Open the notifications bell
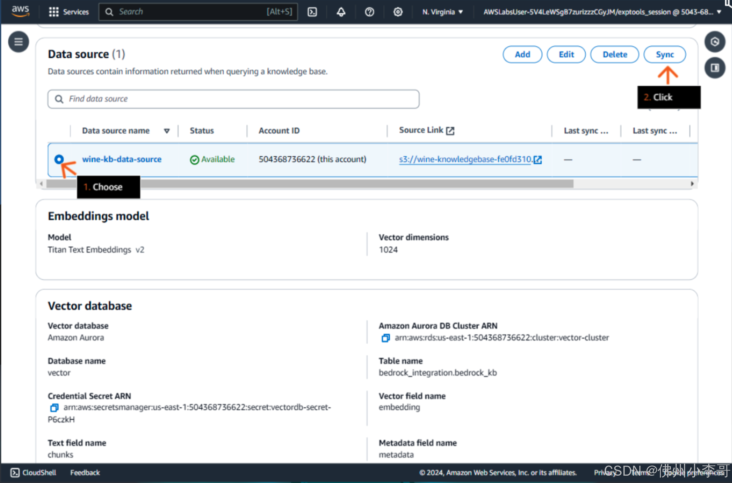The image size is (732, 483). tap(341, 12)
